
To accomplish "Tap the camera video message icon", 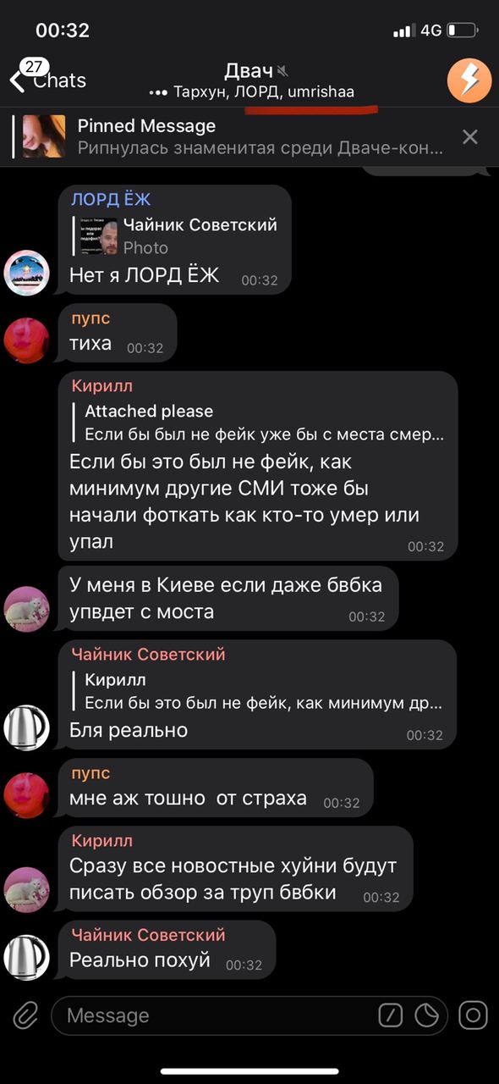I will 473,1015.
